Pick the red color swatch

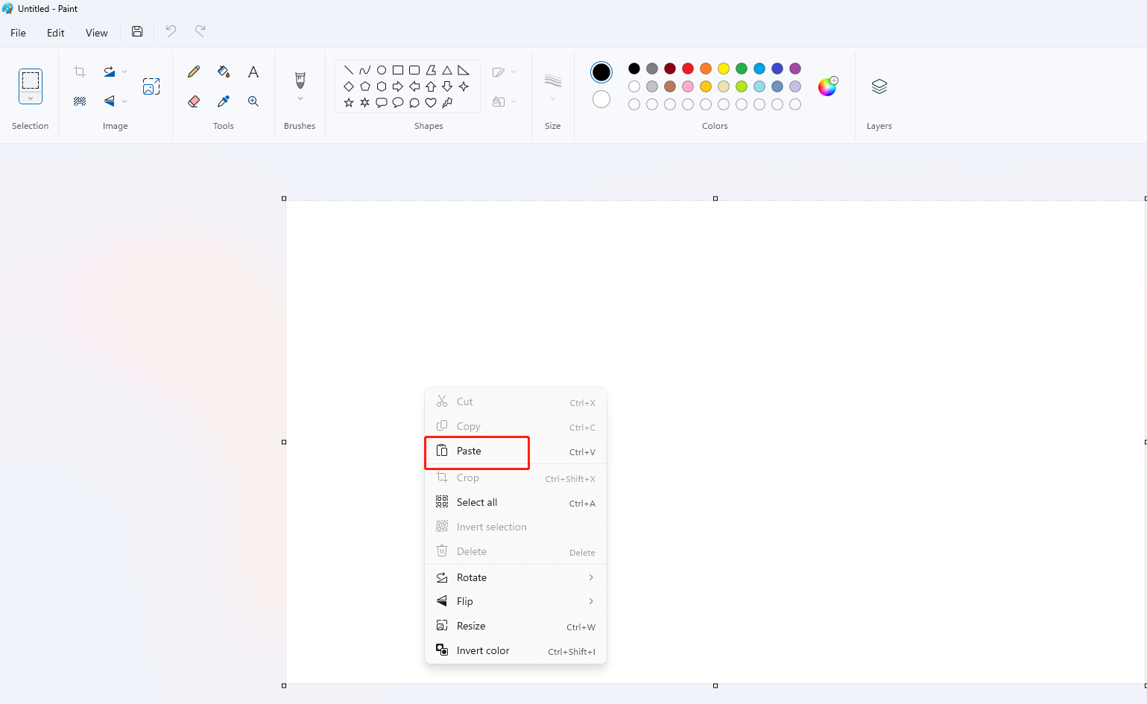point(688,69)
